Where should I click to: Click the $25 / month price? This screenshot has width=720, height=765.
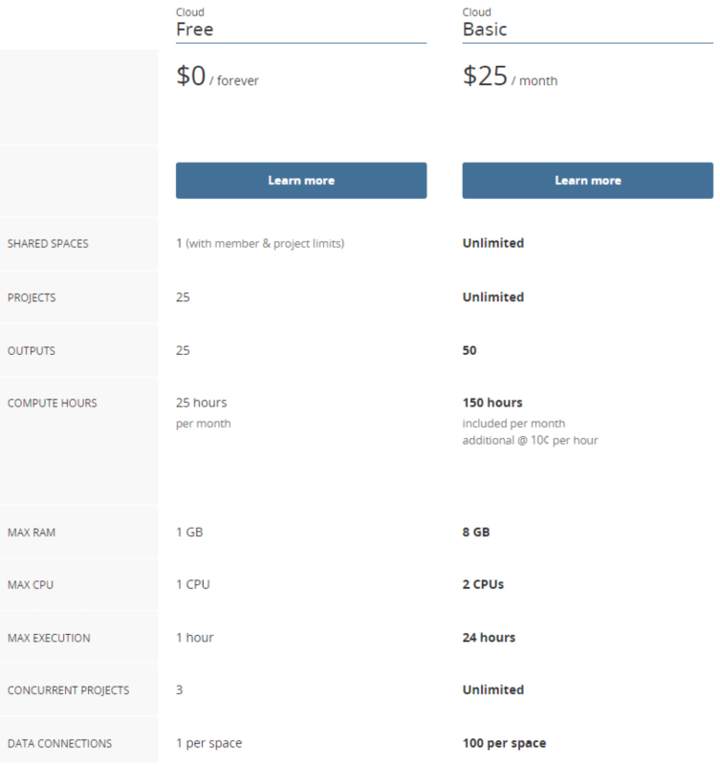pyautogui.click(x=510, y=78)
